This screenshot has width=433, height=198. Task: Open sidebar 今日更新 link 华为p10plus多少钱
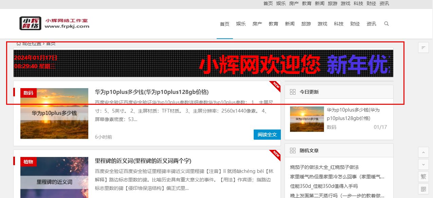[x=353, y=114]
